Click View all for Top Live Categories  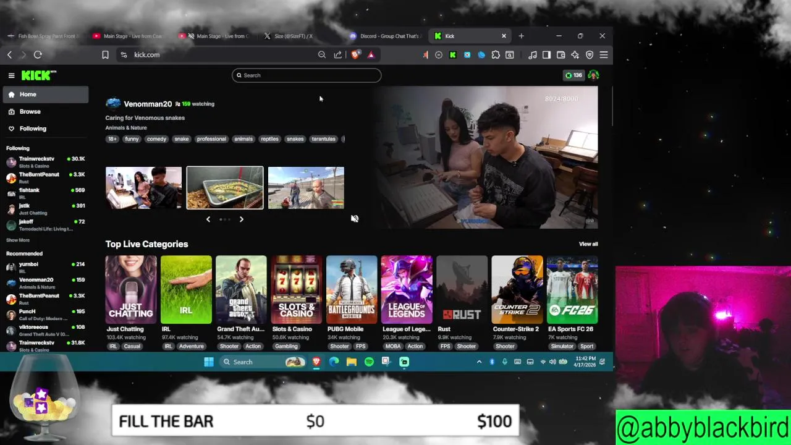[588, 244]
